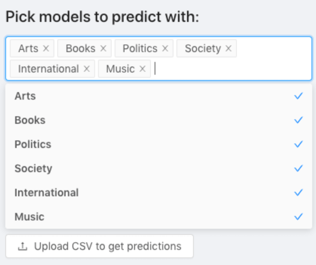This screenshot has height=265, width=316.
Task: Remove the Society tag with its X icon
Action: 229,48
